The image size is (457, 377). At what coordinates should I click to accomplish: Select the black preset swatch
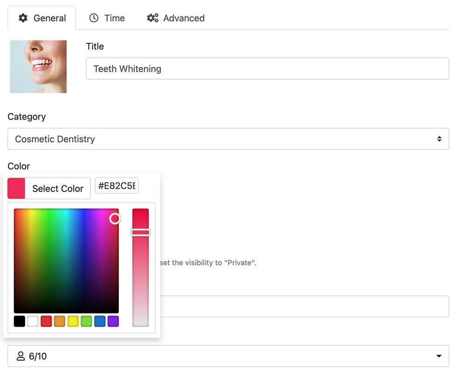pos(19,321)
